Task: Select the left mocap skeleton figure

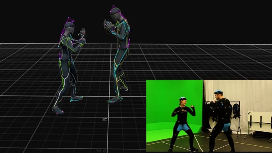Action: click(68, 66)
